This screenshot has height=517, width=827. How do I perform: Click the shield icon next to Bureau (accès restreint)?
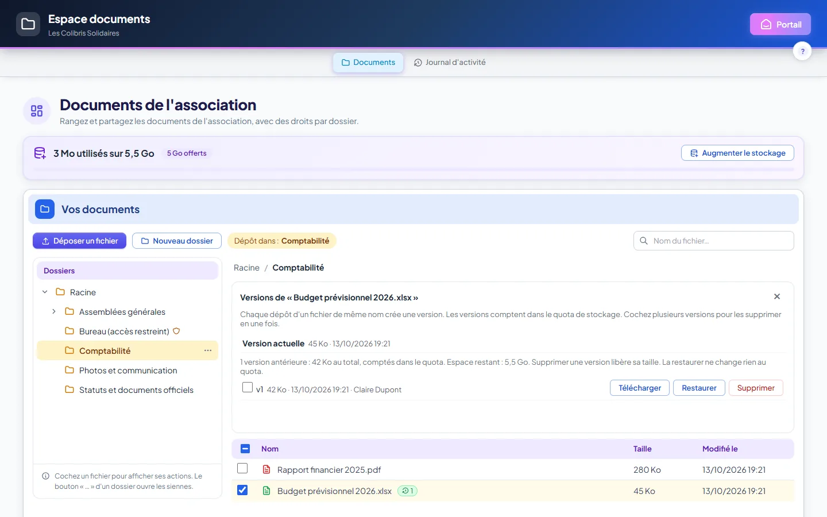(176, 331)
